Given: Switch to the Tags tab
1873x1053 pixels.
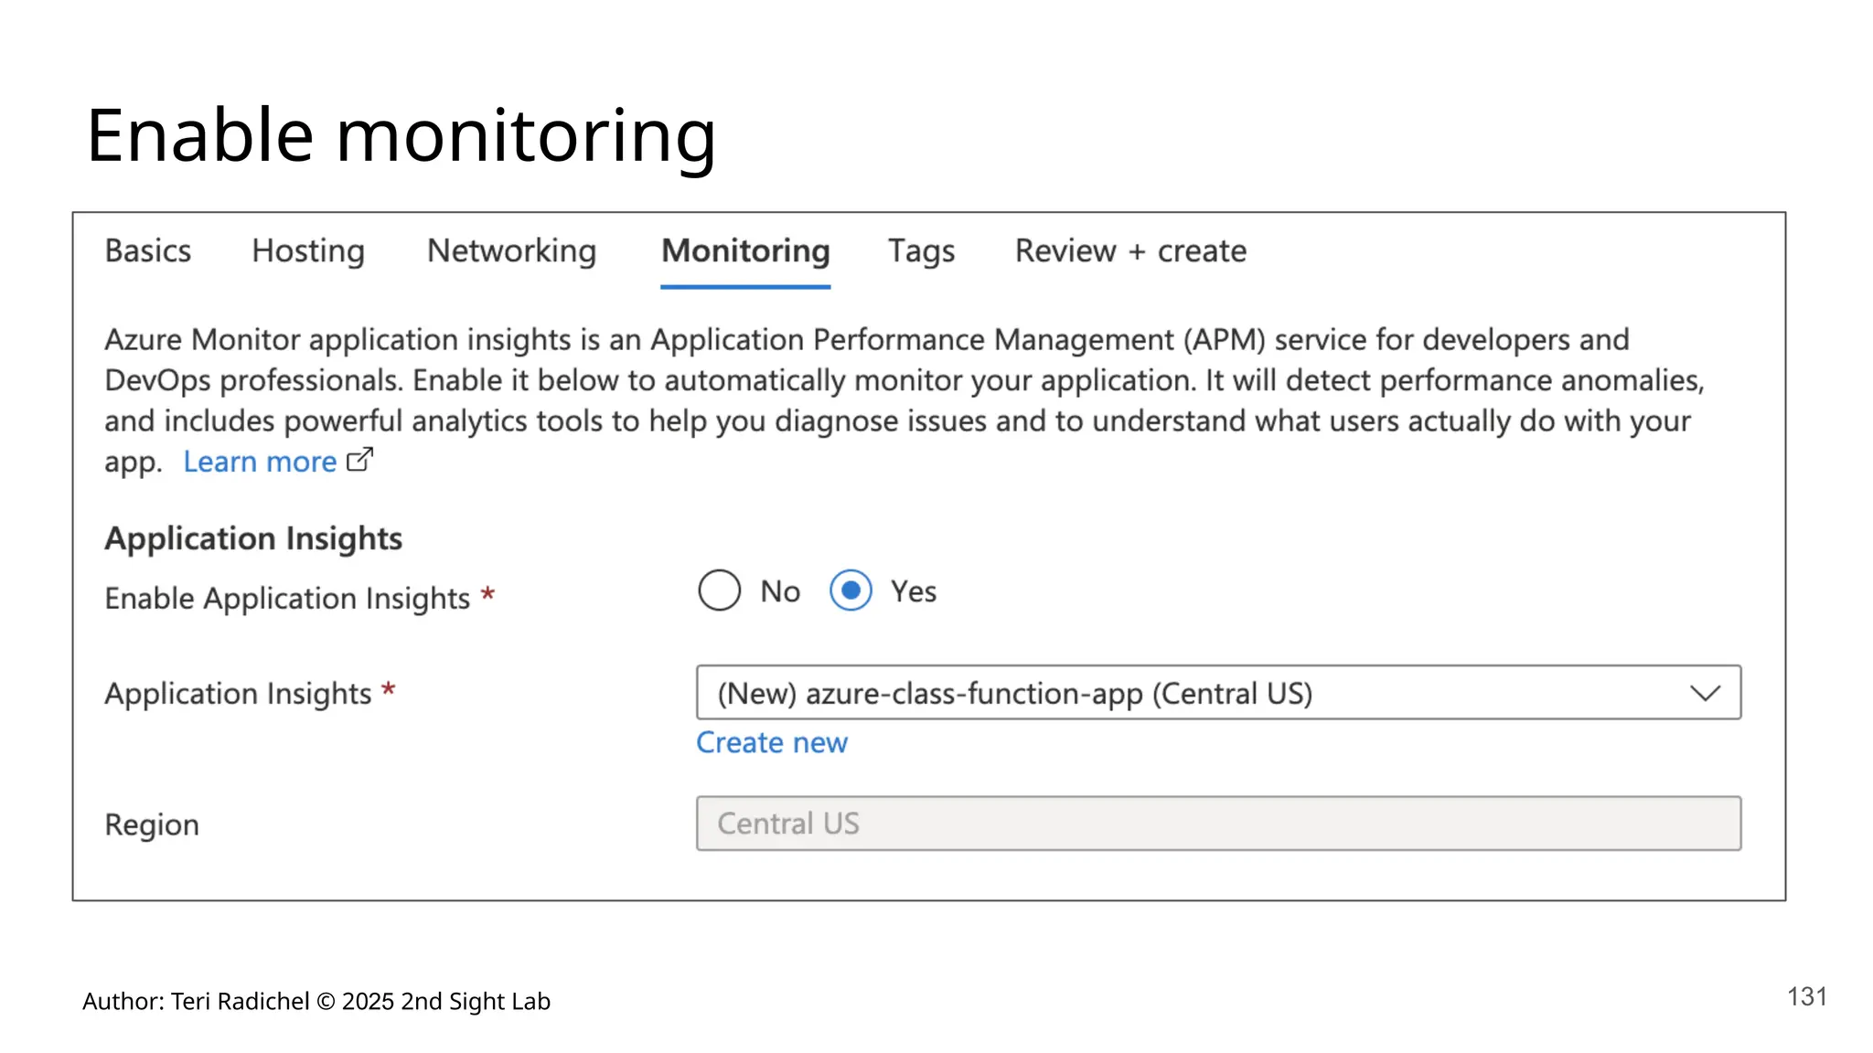Looking at the screenshot, I should (x=921, y=250).
